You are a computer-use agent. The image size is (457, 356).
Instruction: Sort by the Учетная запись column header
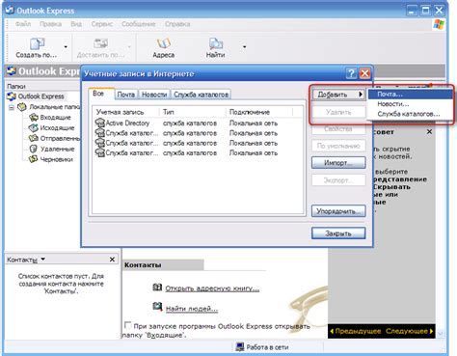tap(127, 112)
